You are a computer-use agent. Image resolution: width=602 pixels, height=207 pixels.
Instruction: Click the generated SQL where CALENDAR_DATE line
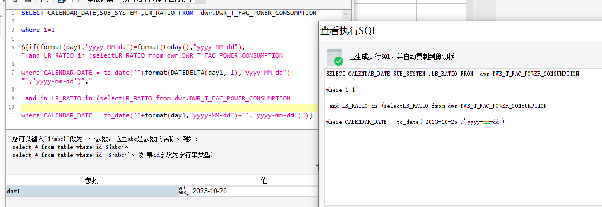coord(415,122)
